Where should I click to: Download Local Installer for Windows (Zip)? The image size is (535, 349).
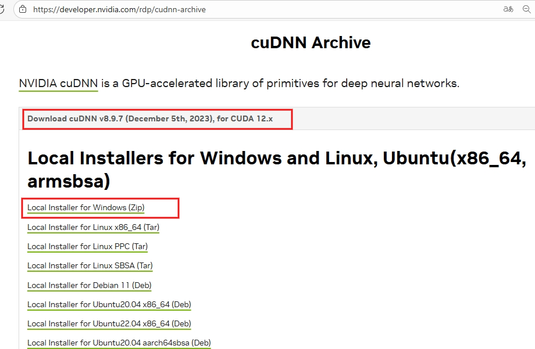tap(85, 207)
